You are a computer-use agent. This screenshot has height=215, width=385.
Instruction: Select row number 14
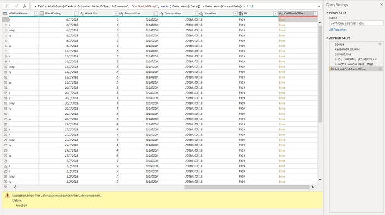[6, 87]
